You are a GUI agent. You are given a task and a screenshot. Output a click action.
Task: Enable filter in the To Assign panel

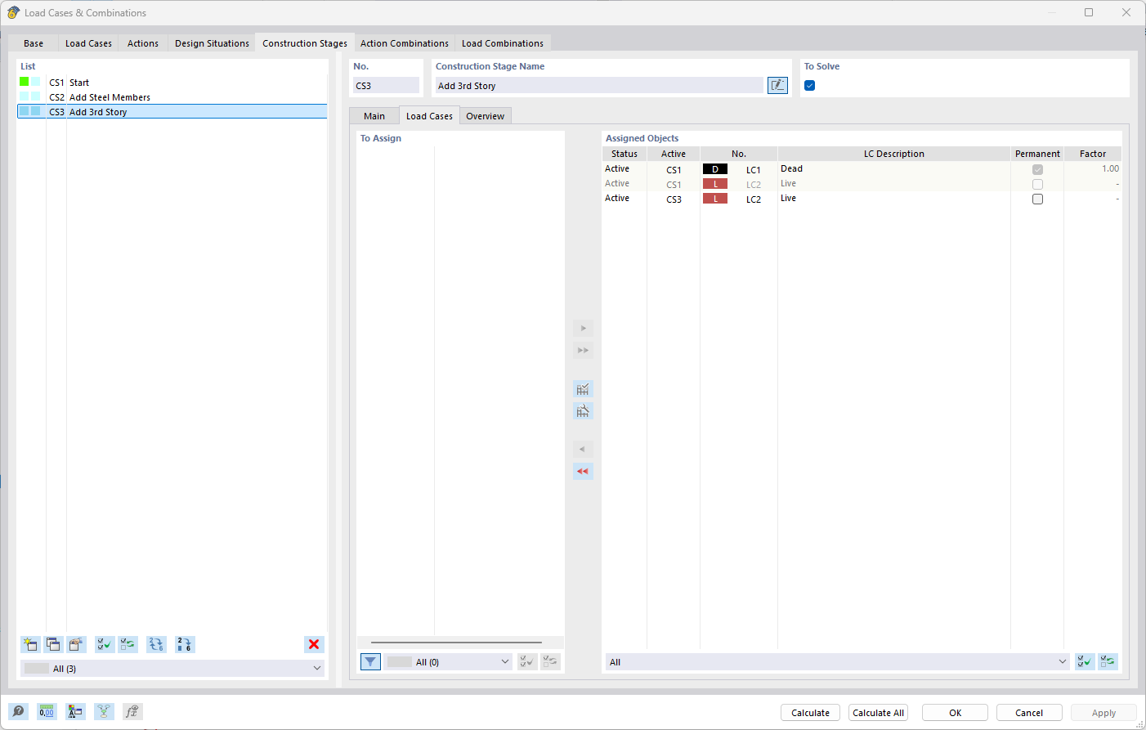pyautogui.click(x=369, y=661)
